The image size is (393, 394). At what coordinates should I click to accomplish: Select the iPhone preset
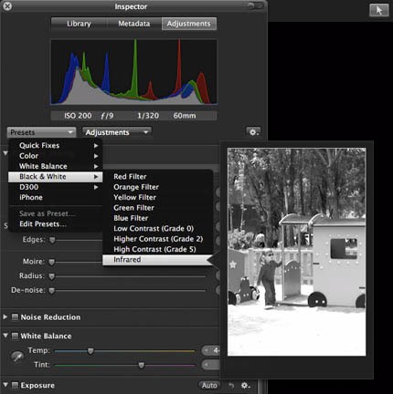(56, 197)
